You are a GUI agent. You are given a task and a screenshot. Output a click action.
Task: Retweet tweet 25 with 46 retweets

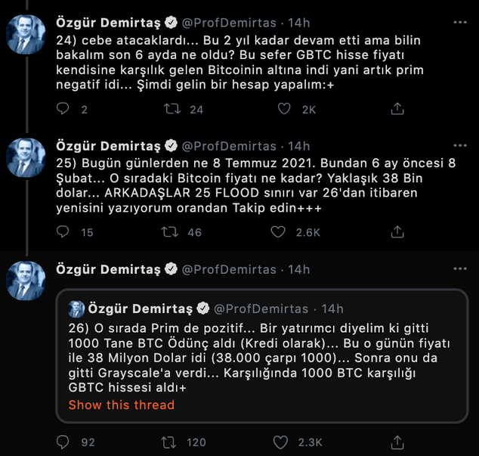tap(172, 232)
